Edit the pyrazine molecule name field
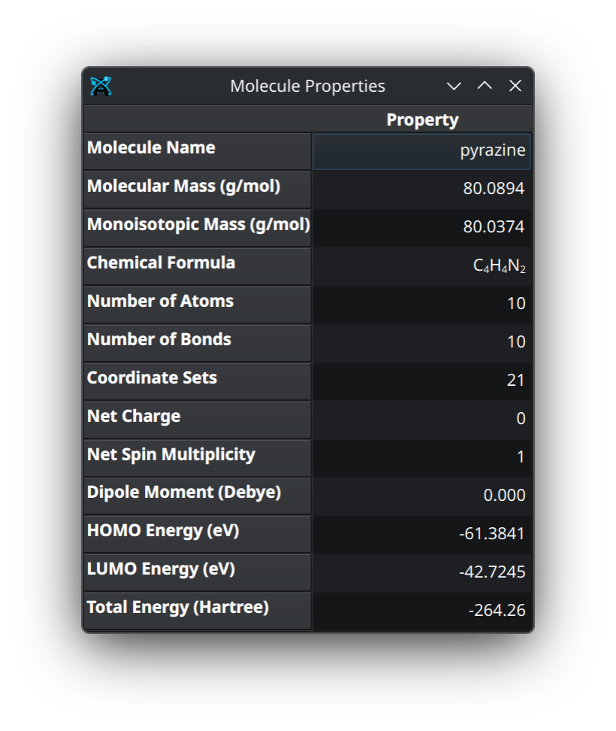The height and width of the screenshot is (731, 616). coord(421,151)
